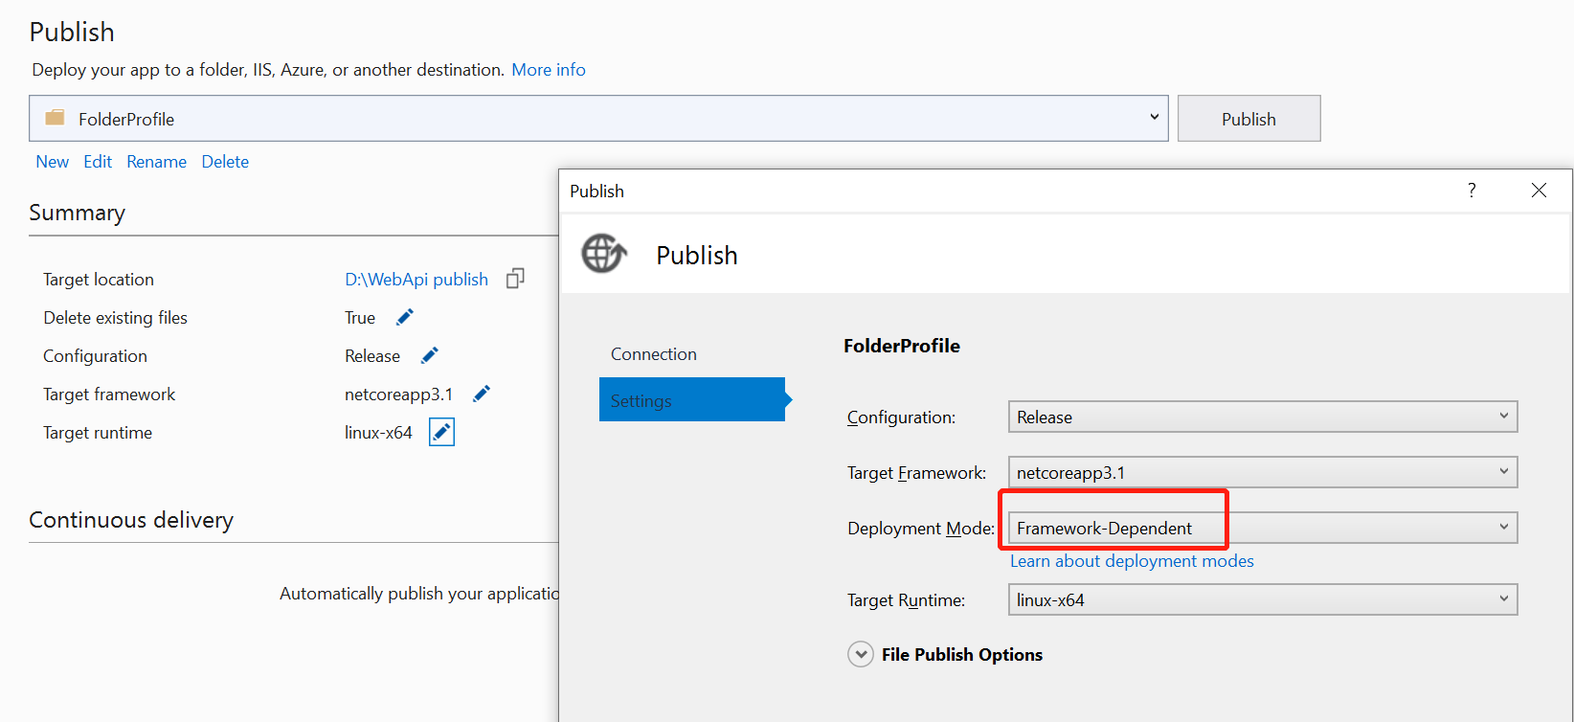Click the Publish button
The height and width of the screenshot is (722, 1574).
[x=1248, y=118]
